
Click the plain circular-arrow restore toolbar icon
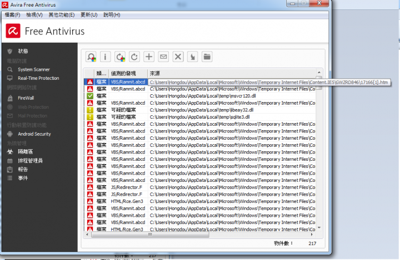click(134, 57)
